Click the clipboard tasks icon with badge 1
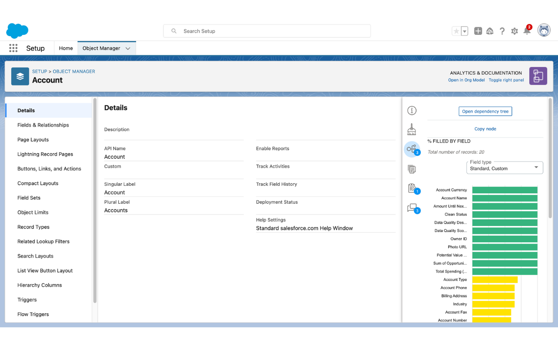The height and width of the screenshot is (349, 558). coord(412,188)
